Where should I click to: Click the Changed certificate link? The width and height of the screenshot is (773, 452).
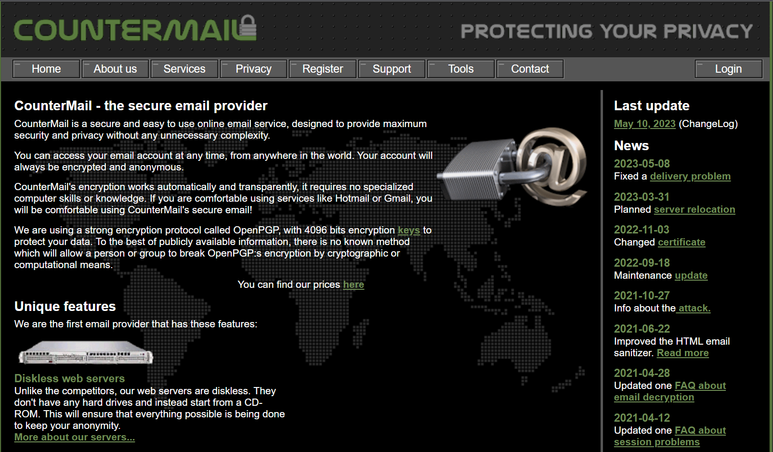click(681, 242)
